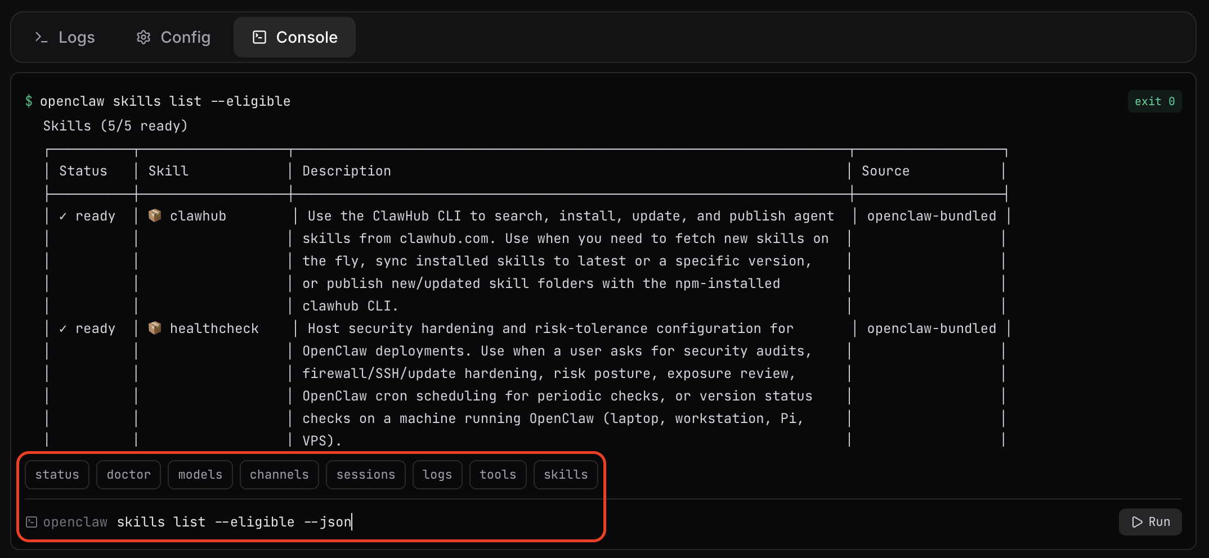The width and height of the screenshot is (1209, 558).
Task: Click the dollar sign prompt symbol
Action: point(29,101)
